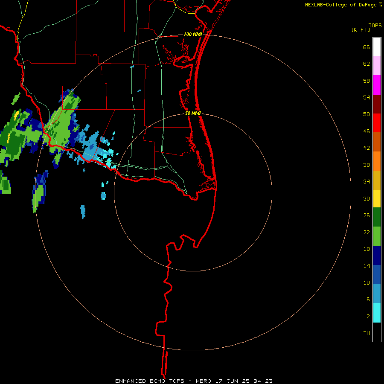
Task: Click the legend value 66
Action: click(x=367, y=47)
